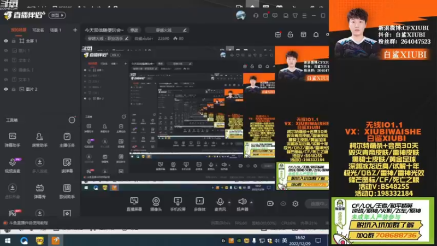Image resolution: width=437 pixels, height=246 pixels.
Task: Select 摄像头 1 source row
Action: click(40, 70)
